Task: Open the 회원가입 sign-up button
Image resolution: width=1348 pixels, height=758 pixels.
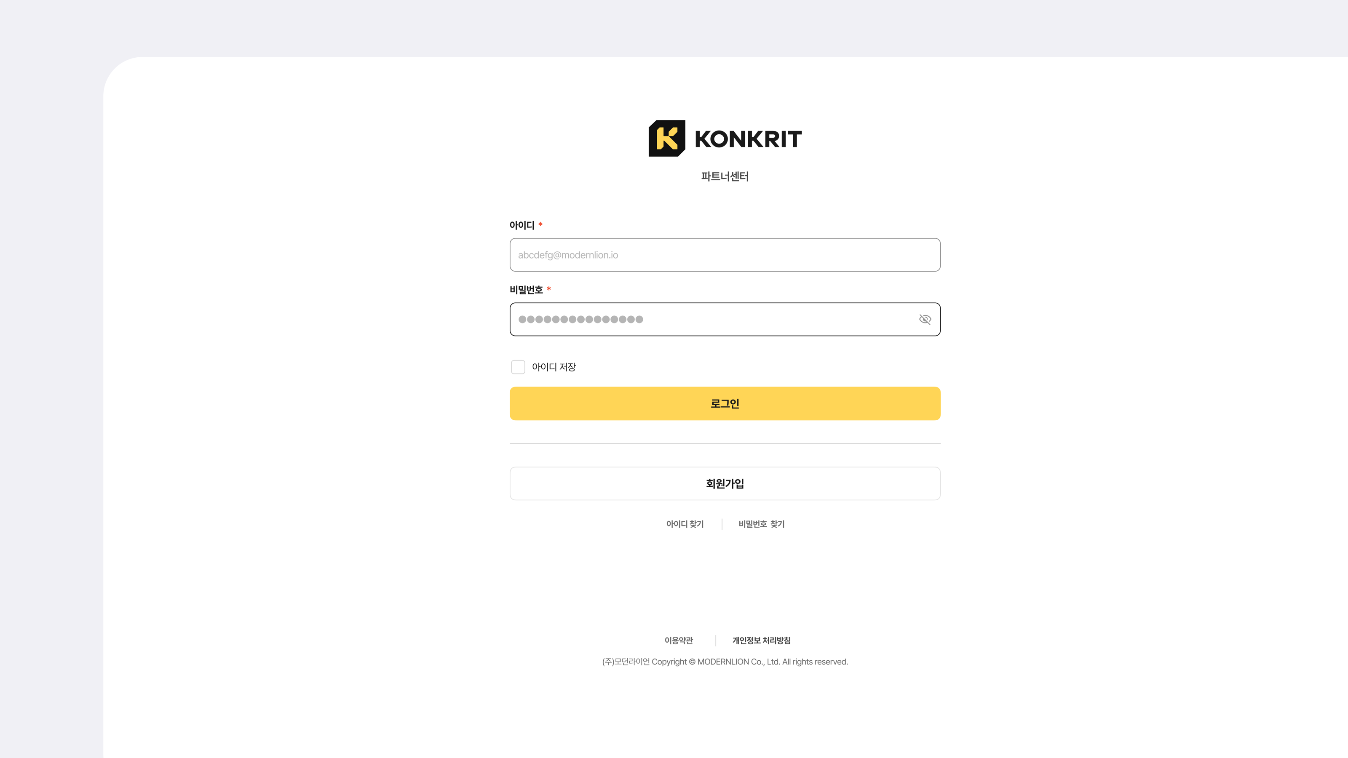Action: pyautogui.click(x=725, y=483)
